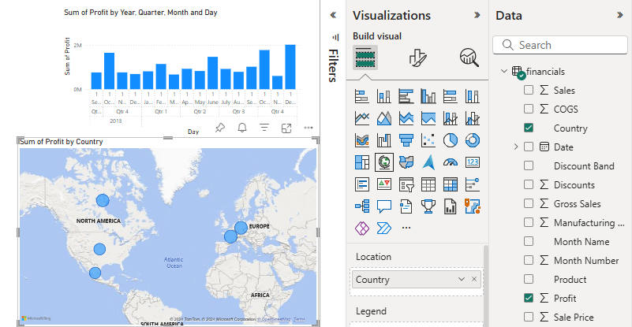Check the Gross Sales field

pyautogui.click(x=529, y=203)
